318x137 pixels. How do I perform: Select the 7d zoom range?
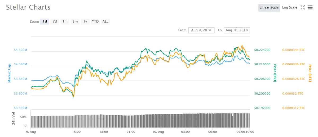pyautogui.click(x=55, y=22)
